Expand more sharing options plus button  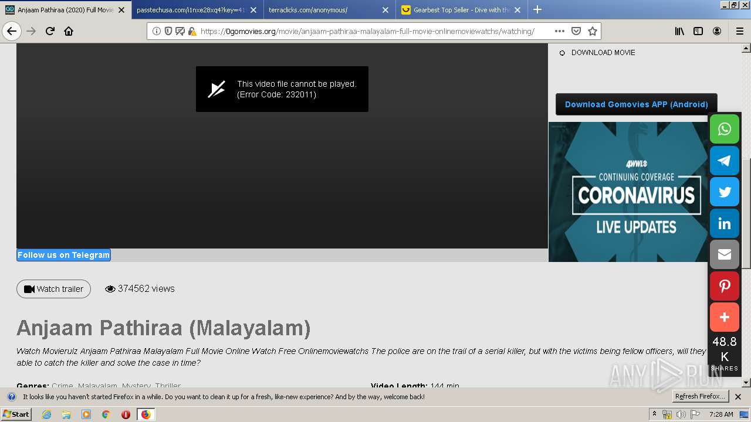(725, 317)
